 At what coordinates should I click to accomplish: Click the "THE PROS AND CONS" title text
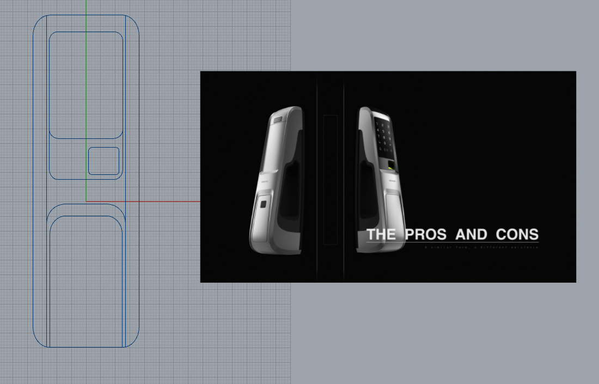[452, 235]
